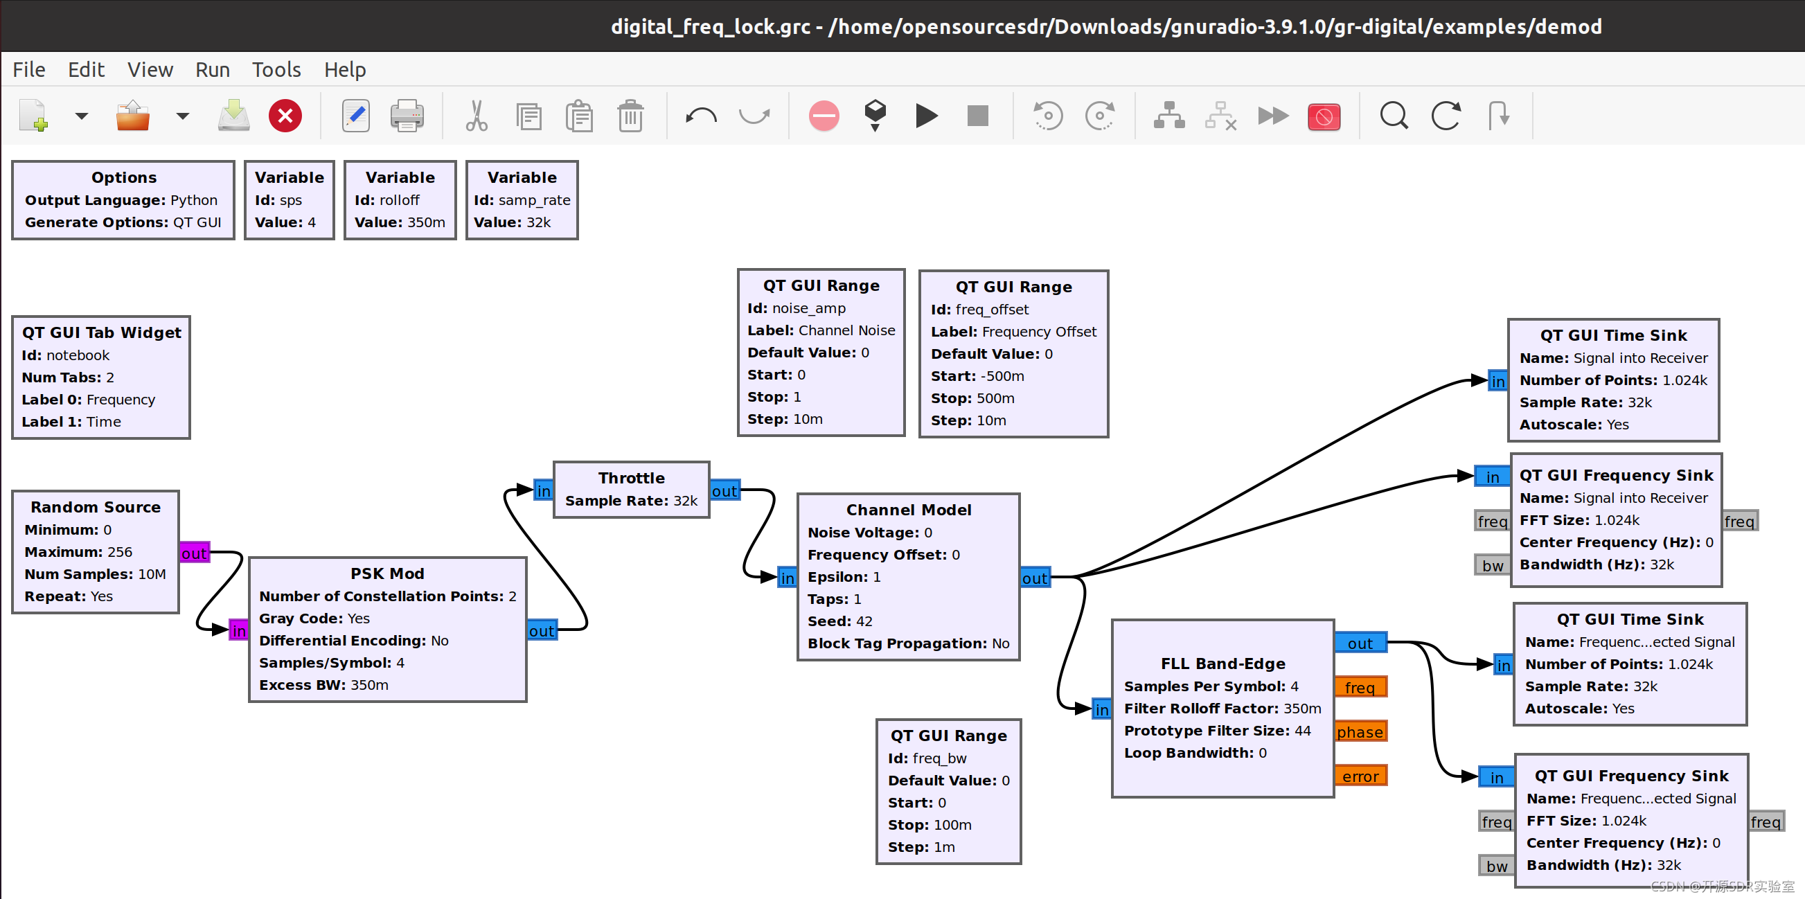The image size is (1805, 899).
Task: Click the red Close flowgraph X icon
Action: 285,116
